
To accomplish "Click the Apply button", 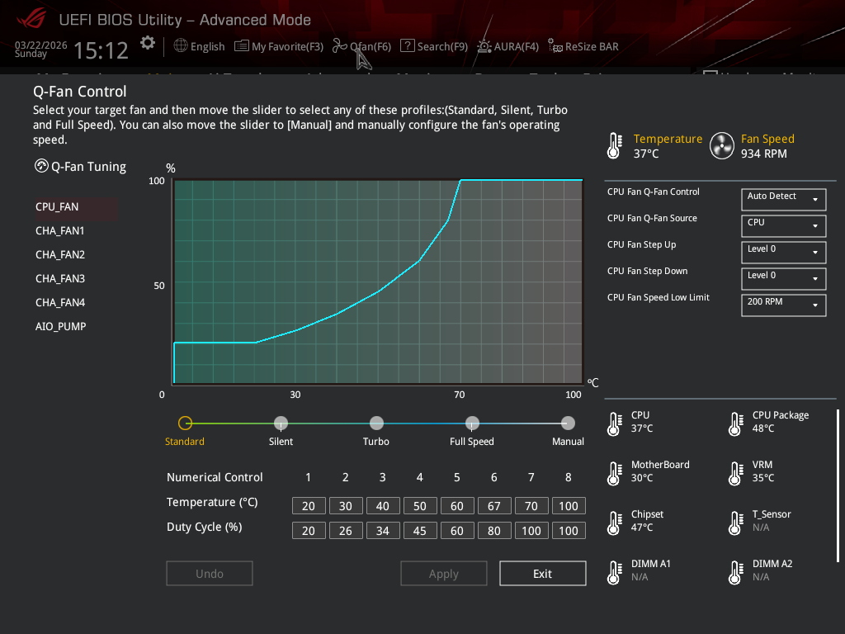I will pos(443,574).
